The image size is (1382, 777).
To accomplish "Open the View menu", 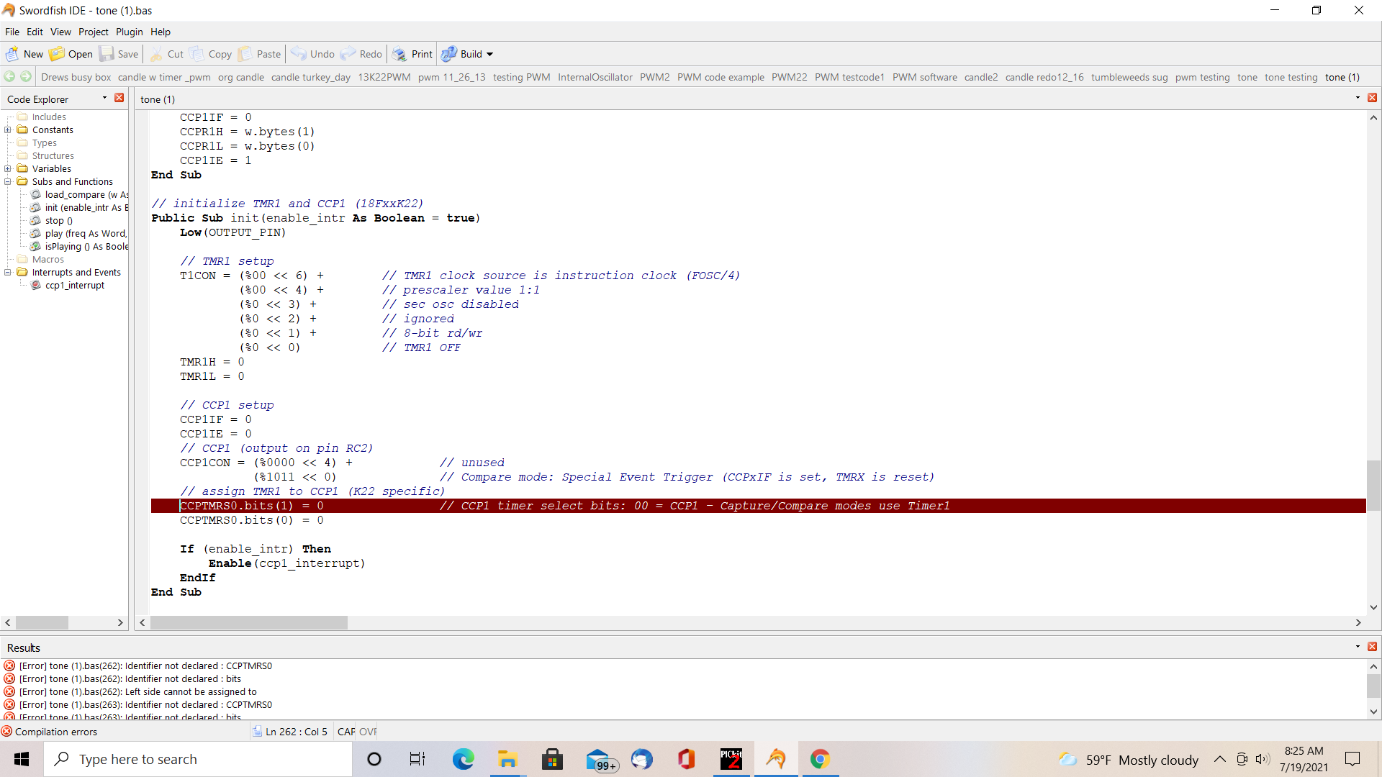I will pyautogui.click(x=60, y=32).
